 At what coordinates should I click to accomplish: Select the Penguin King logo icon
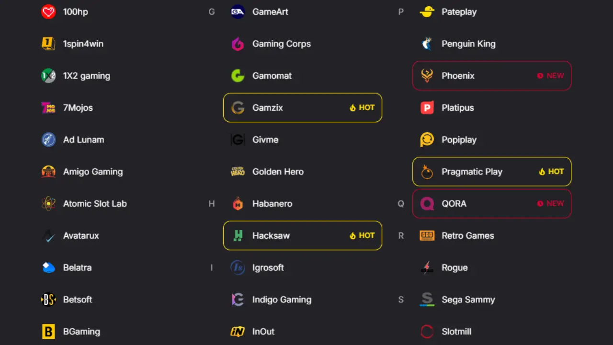click(427, 44)
